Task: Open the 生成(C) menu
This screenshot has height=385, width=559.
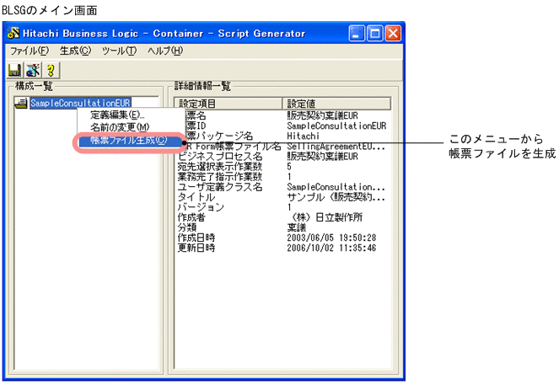Action: pos(76,51)
